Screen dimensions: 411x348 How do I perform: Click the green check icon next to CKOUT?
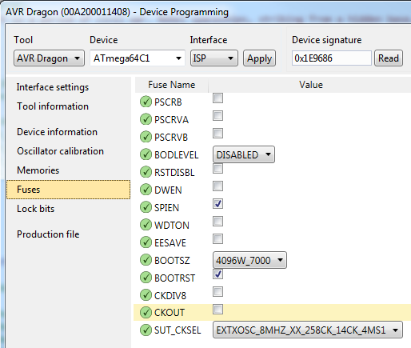click(x=146, y=313)
